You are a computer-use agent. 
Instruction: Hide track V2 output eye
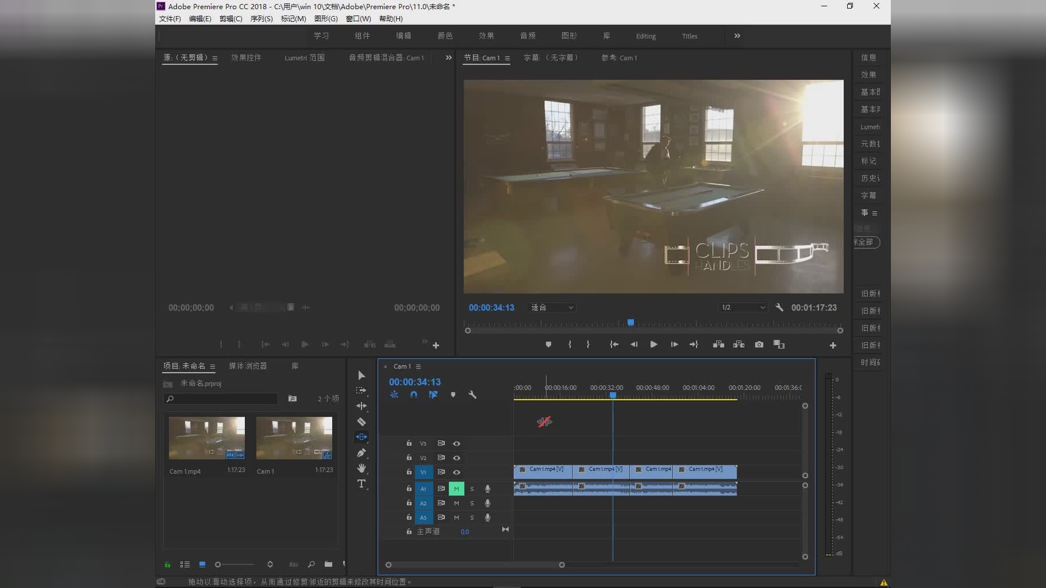tap(456, 458)
